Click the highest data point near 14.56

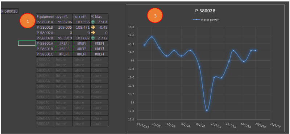click(x=152, y=37)
